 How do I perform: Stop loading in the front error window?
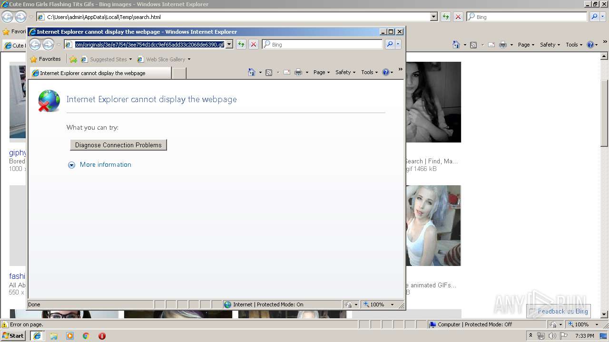tap(254, 44)
